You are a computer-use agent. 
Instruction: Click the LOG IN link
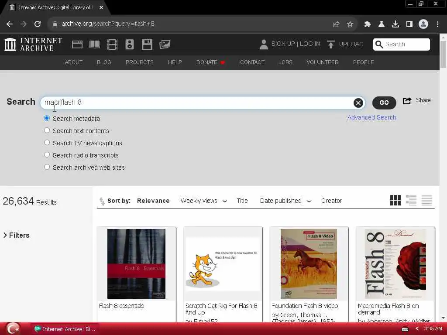[310, 44]
